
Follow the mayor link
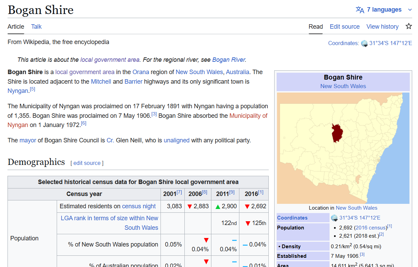[x=28, y=140]
